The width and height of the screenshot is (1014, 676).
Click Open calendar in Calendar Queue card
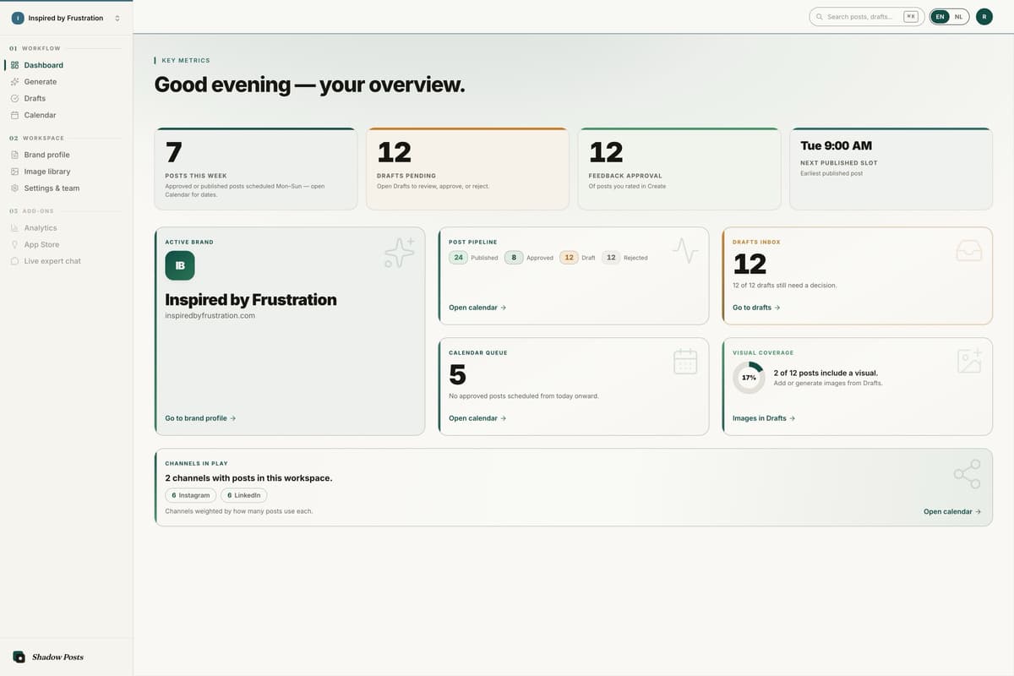[477, 418]
